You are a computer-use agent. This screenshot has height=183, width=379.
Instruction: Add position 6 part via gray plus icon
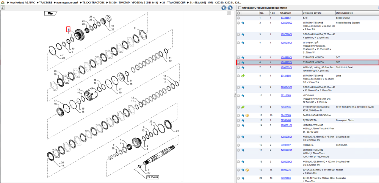pos(238,63)
